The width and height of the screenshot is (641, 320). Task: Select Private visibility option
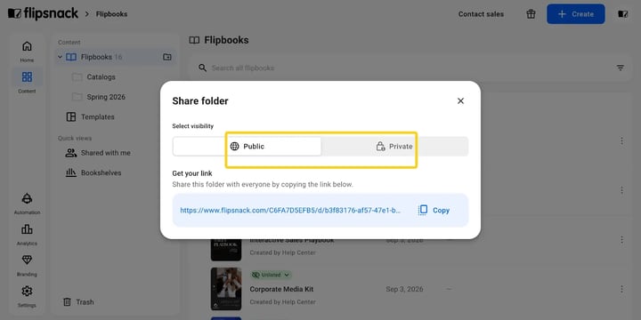pos(394,146)
